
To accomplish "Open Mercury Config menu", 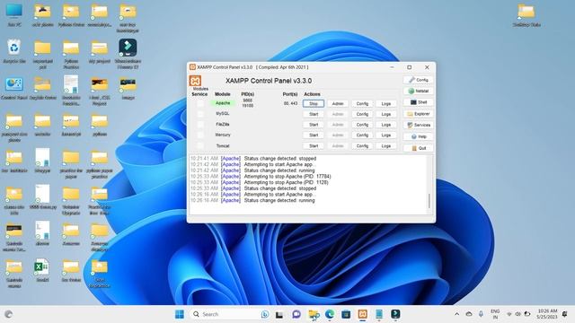I will [362, 135].
